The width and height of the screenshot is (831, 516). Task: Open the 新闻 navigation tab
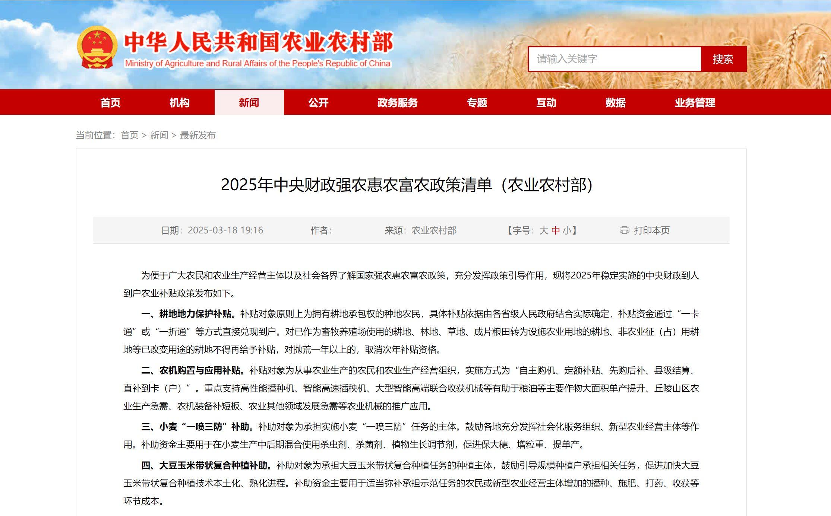click(249, 103)
